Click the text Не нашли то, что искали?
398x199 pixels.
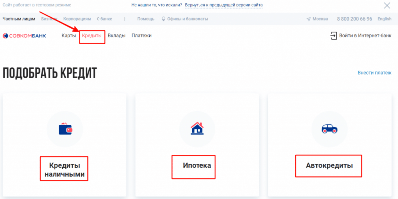[x=157, y=5]
